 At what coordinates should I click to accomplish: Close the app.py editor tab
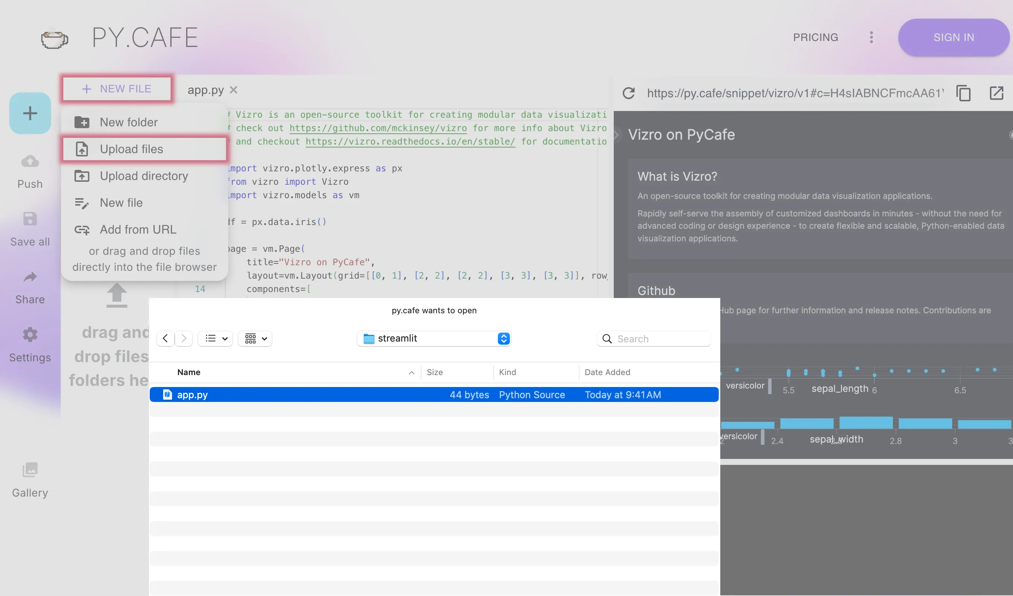pyautogui.click(x=234, y=90)
